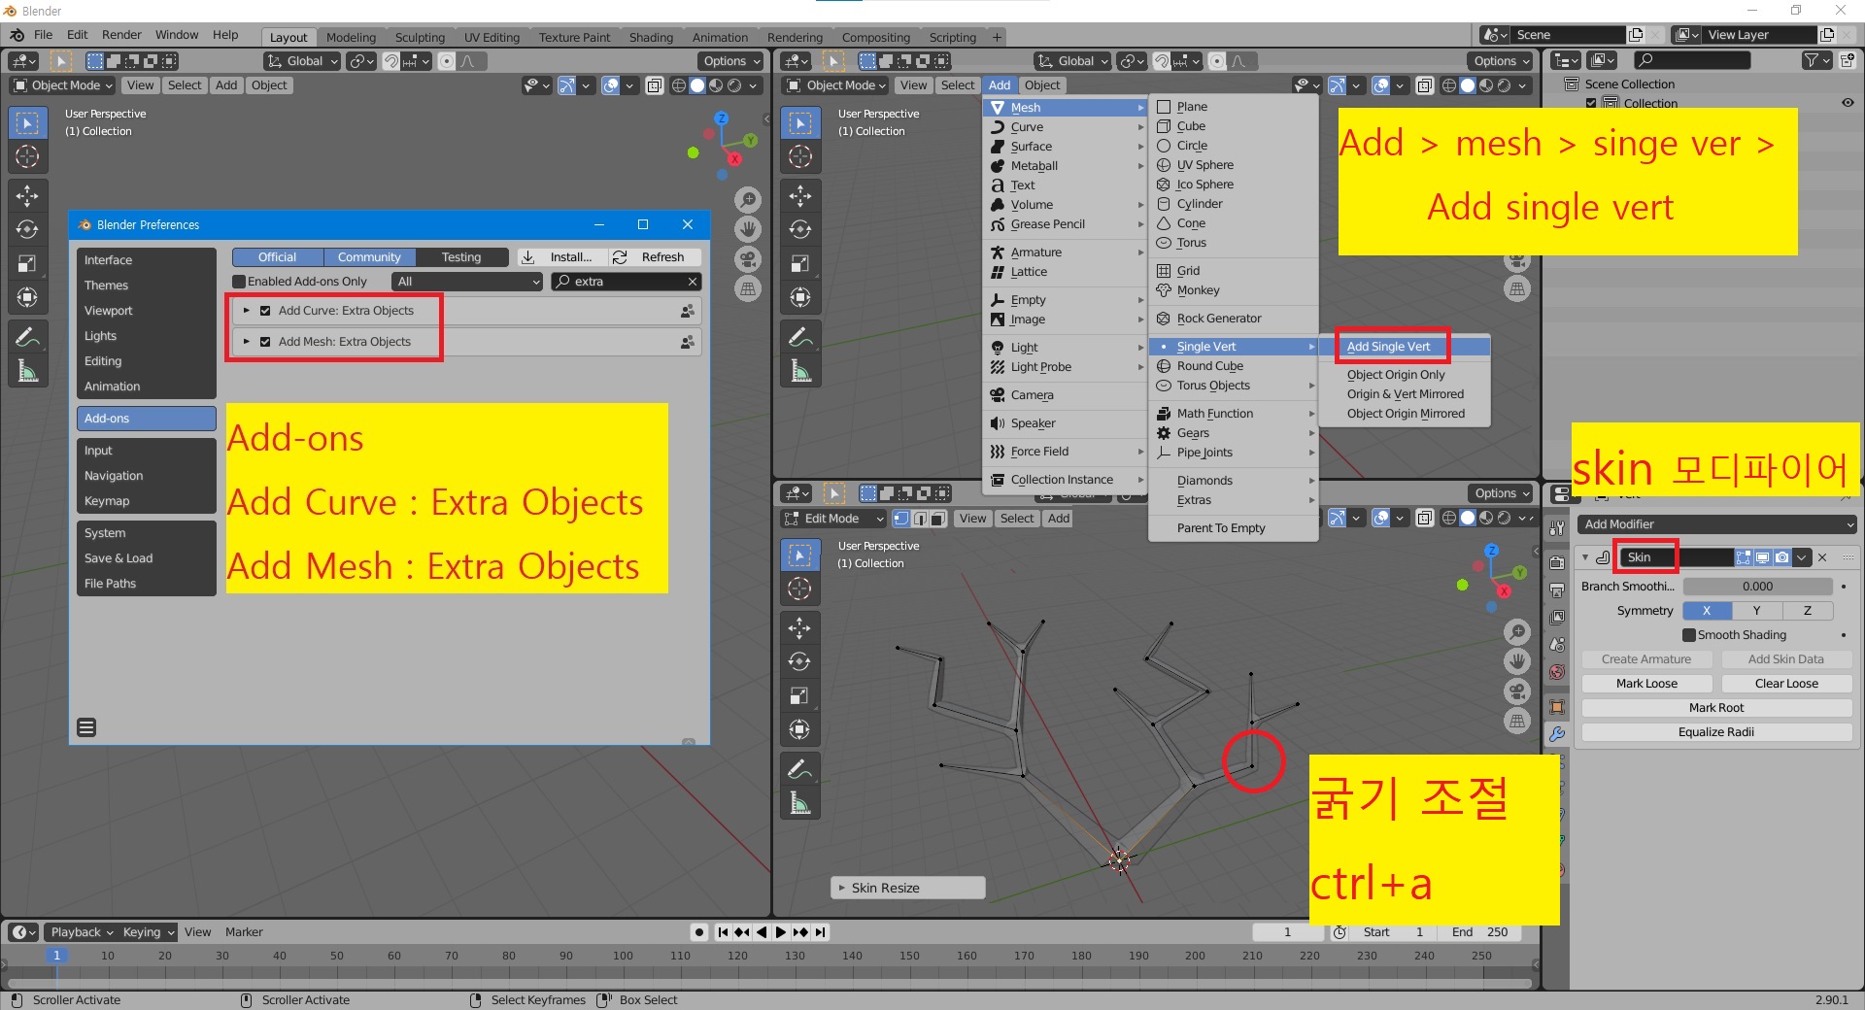Viewport: 1865px width, 1010px height.
Task: Open Global transform orientation dropdown in left viewport
Action: [302, 61]
